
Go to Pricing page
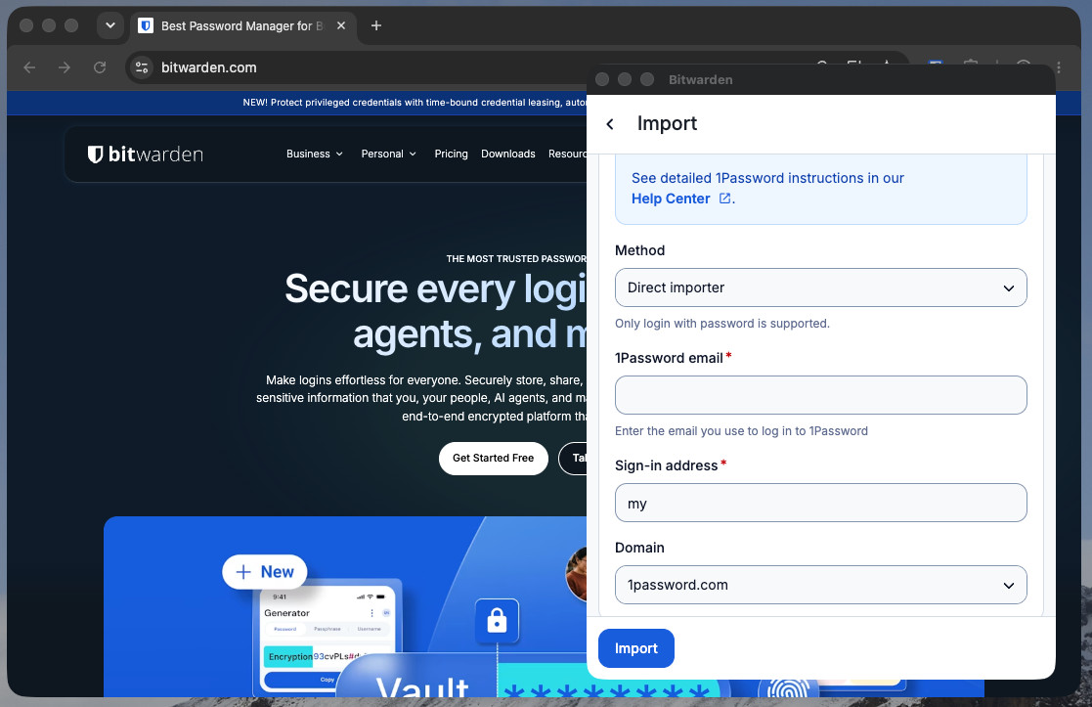[452, 154]
